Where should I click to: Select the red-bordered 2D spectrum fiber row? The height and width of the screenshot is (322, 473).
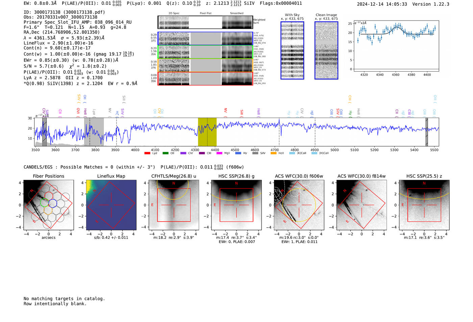(205, 78)
